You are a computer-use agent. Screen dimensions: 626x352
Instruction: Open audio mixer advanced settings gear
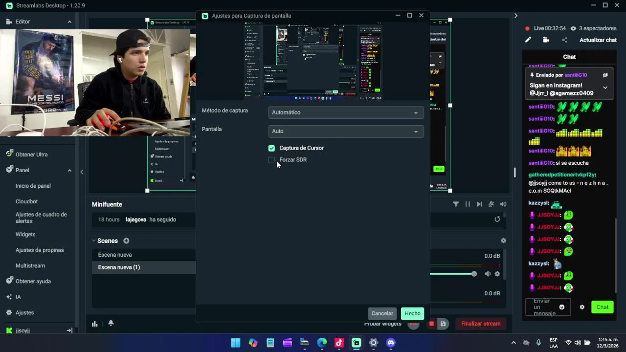pos(503,241)
